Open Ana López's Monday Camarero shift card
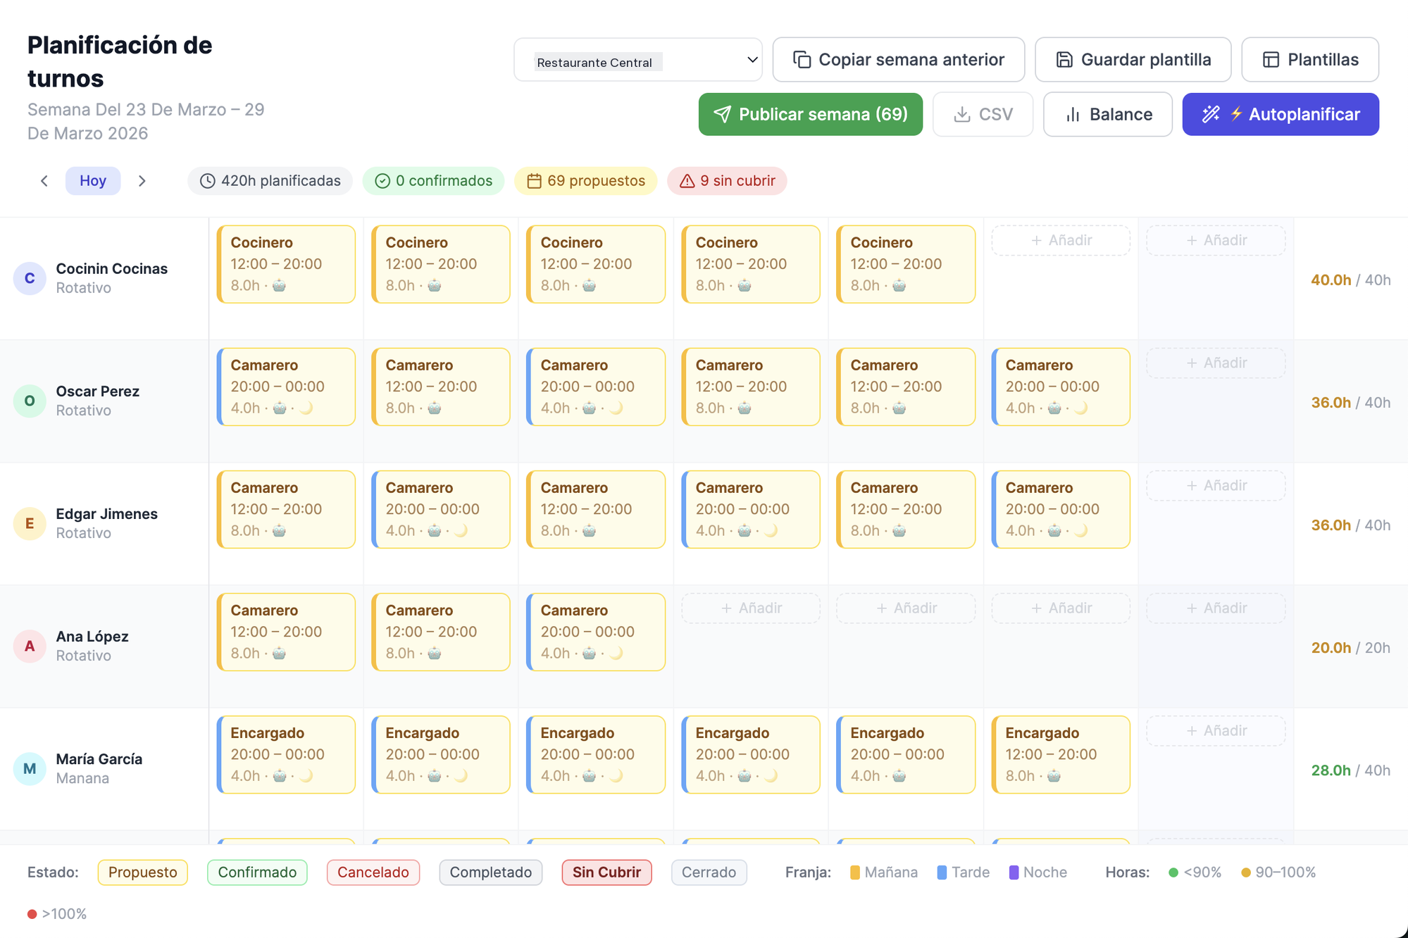 [286, 631]
